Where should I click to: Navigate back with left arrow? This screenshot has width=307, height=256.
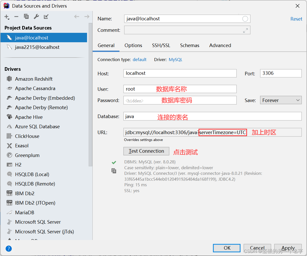[77, 17]
